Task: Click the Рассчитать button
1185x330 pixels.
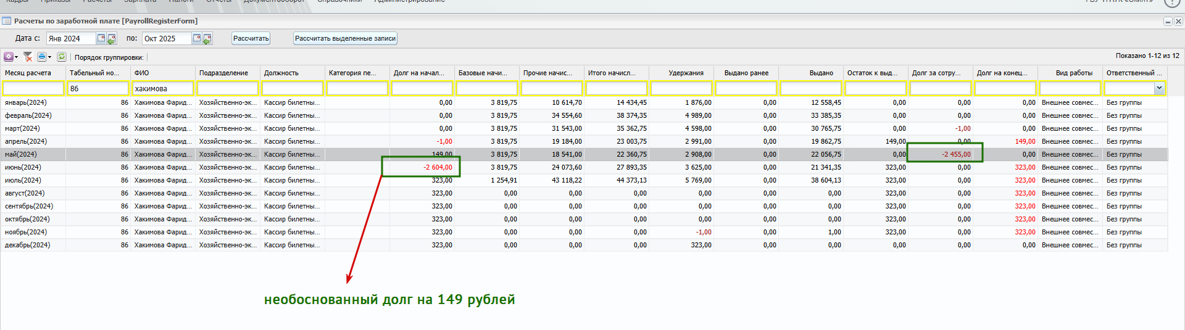Action: click(x=251, y=38)
